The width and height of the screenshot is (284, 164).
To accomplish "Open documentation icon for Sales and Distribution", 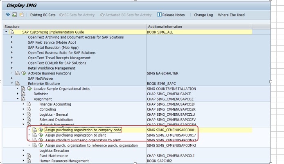I will pyautogui.click(x=29, y=120).
